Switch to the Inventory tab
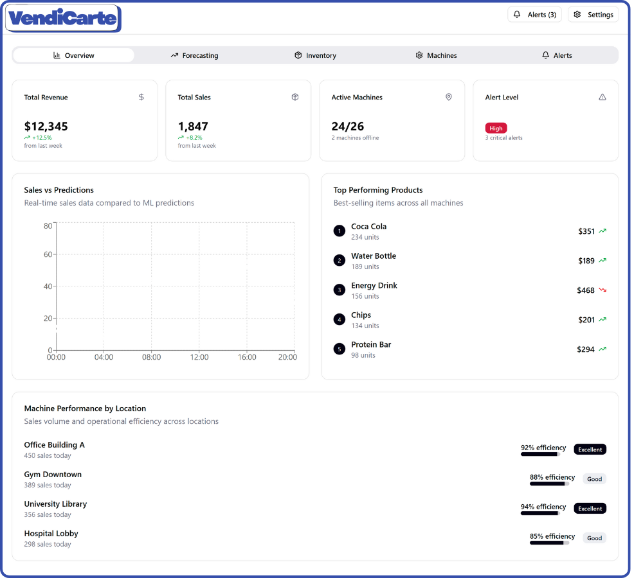Viewport: 643px width, 578px height. tap(315, 56)
